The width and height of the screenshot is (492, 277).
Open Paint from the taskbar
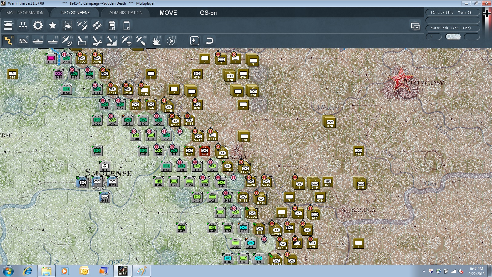click(141, 271)
